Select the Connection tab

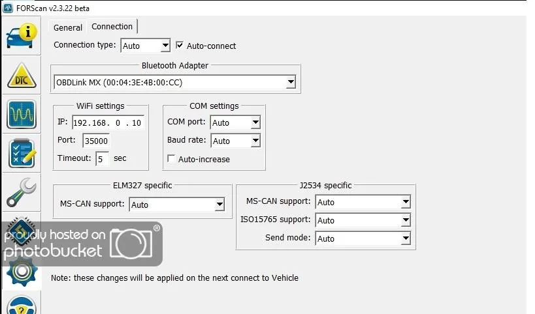112,27
